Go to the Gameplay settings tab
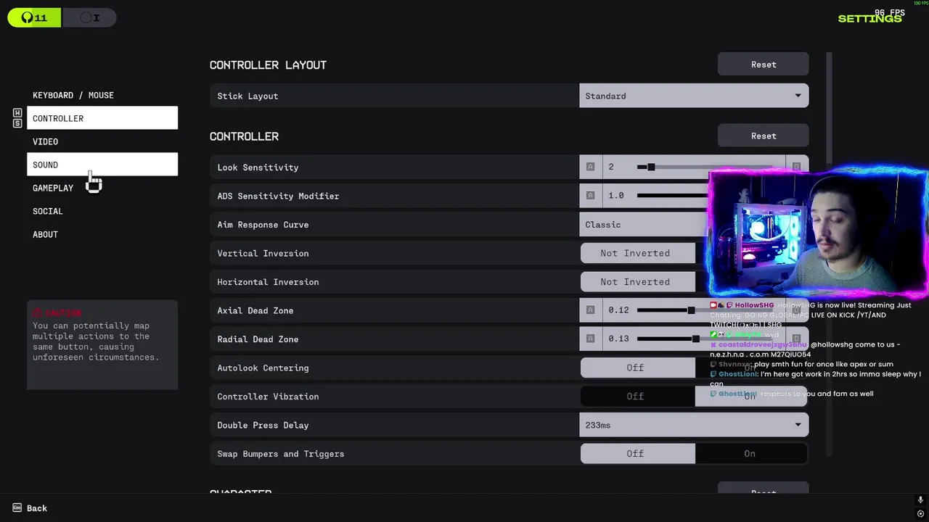The image size is (929, 522). pyautogui.click(x=102, y=188)
